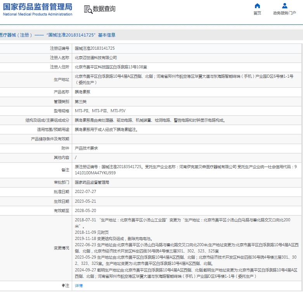Click the 批准日期 row label
The image size is (303, 292).
tap(61, 192)
